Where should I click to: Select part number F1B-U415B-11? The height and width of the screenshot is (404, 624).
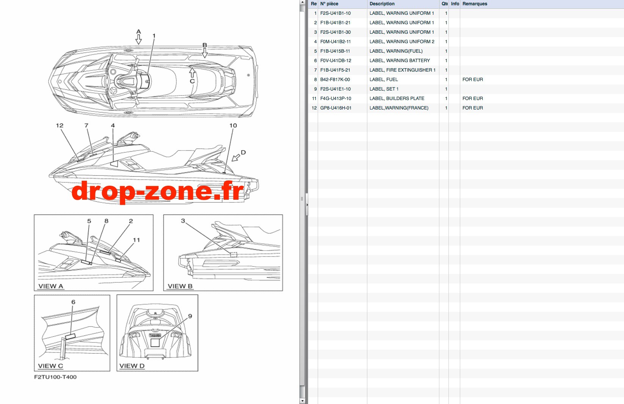(335, 51)
